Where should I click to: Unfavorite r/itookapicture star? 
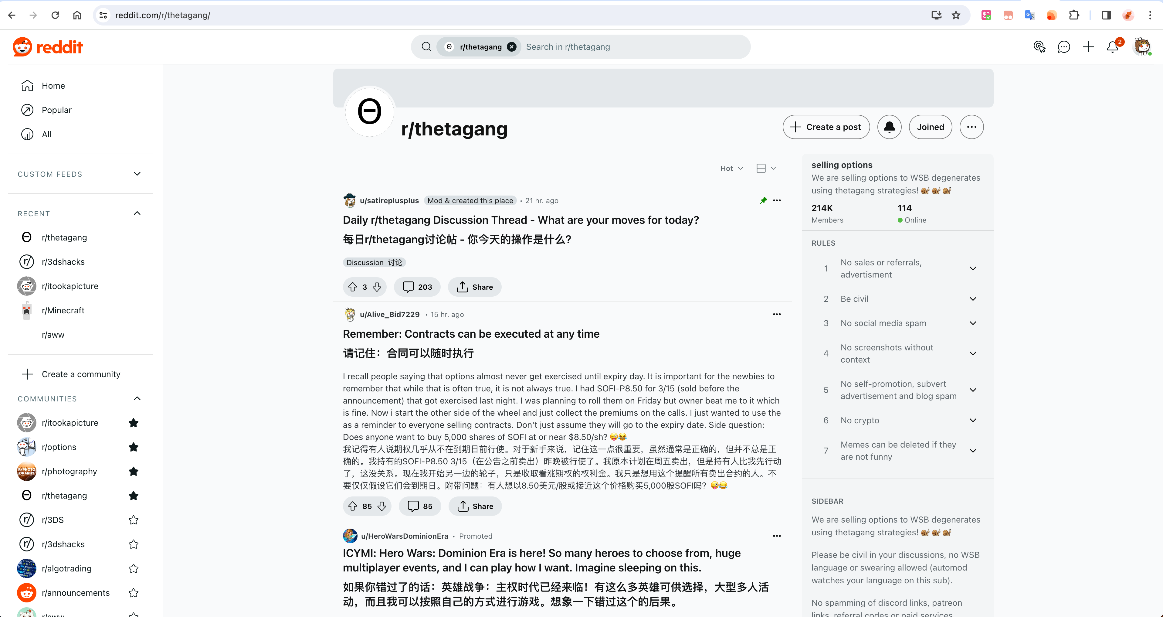[133, 423]
